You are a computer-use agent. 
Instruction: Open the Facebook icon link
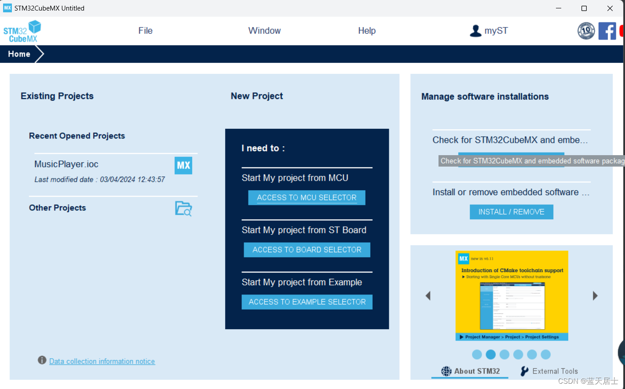[x=607, y=31]
